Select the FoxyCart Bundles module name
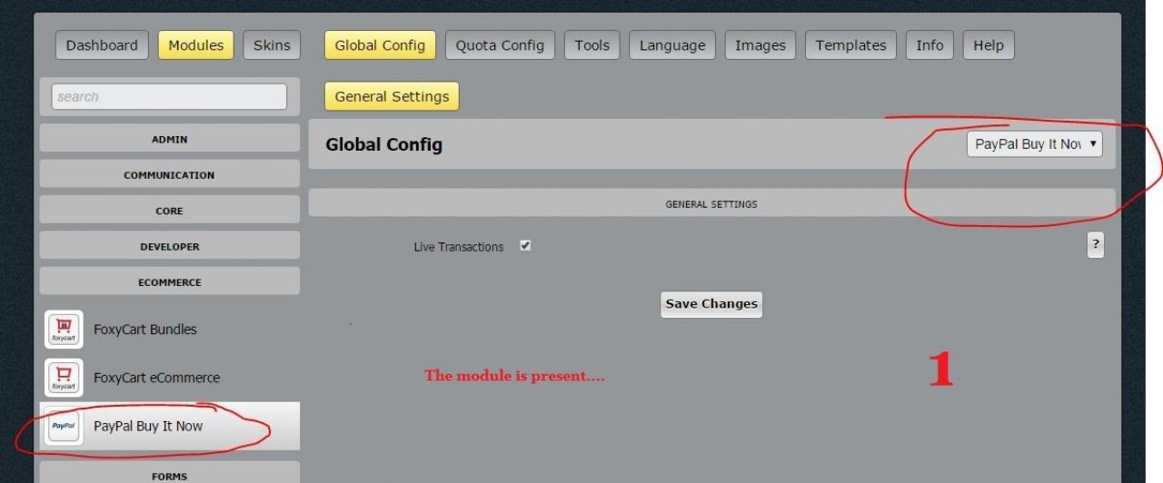 pyautogui.click(x=145, y=330)
